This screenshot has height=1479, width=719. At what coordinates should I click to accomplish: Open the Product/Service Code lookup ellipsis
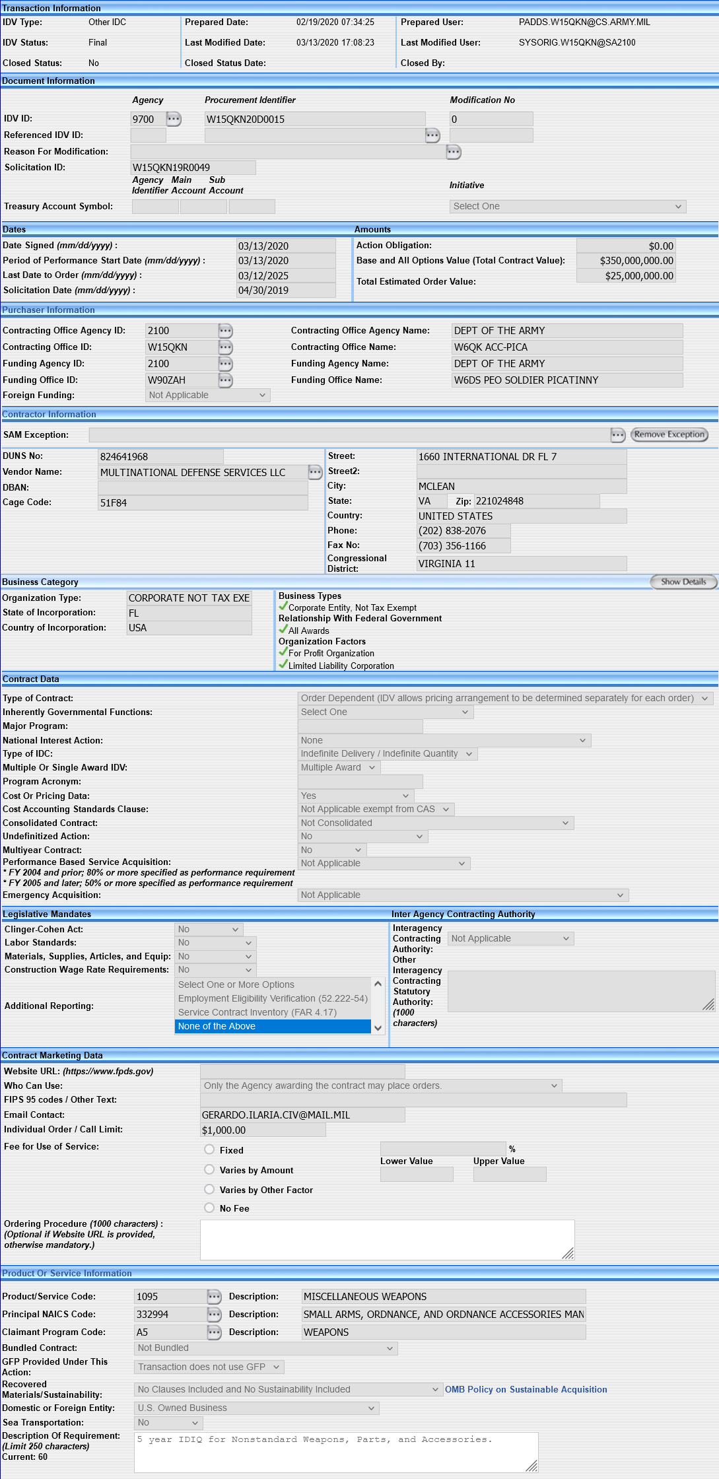[x=215, y=1296]
